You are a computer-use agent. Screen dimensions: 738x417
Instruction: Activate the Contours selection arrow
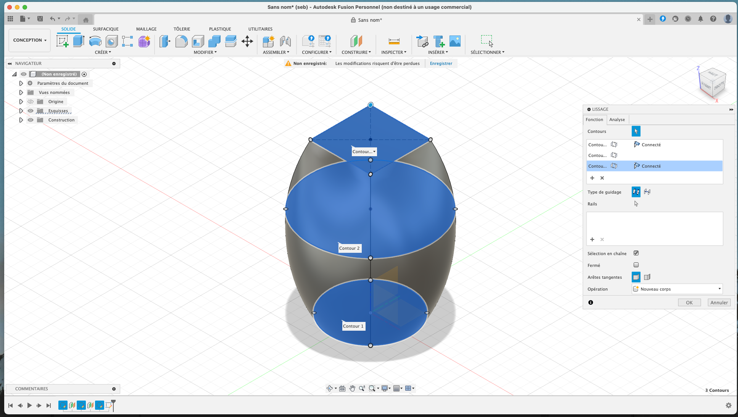pyautogui.click(x=636, y=131)
